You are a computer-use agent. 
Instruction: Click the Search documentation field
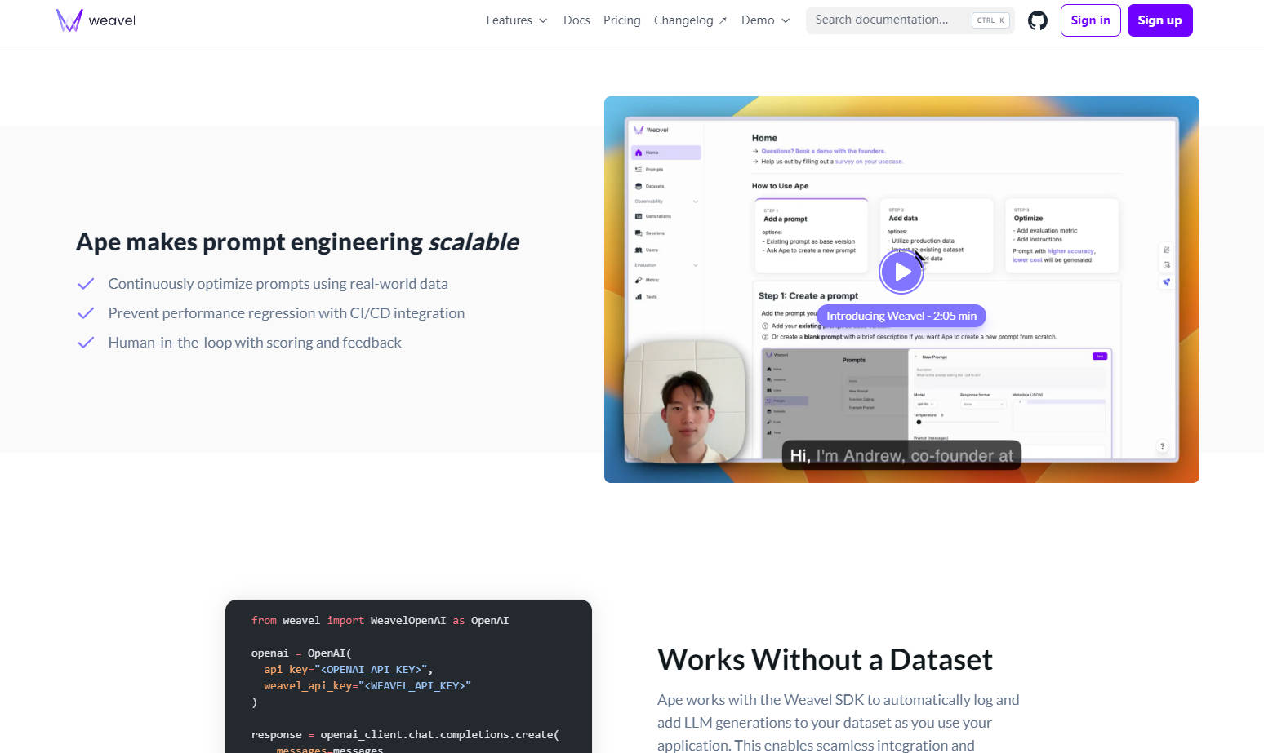910,20
